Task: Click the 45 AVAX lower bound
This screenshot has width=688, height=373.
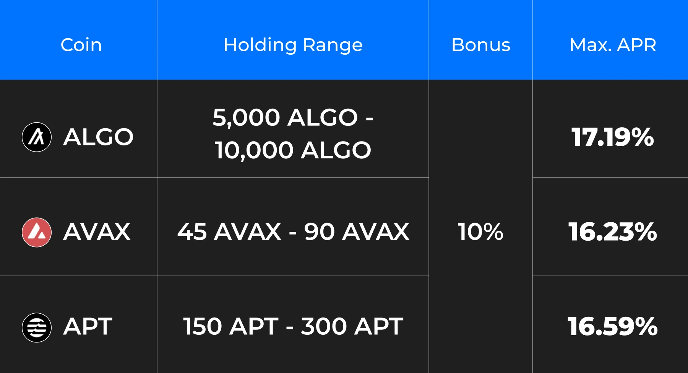Action: (229, 232)
